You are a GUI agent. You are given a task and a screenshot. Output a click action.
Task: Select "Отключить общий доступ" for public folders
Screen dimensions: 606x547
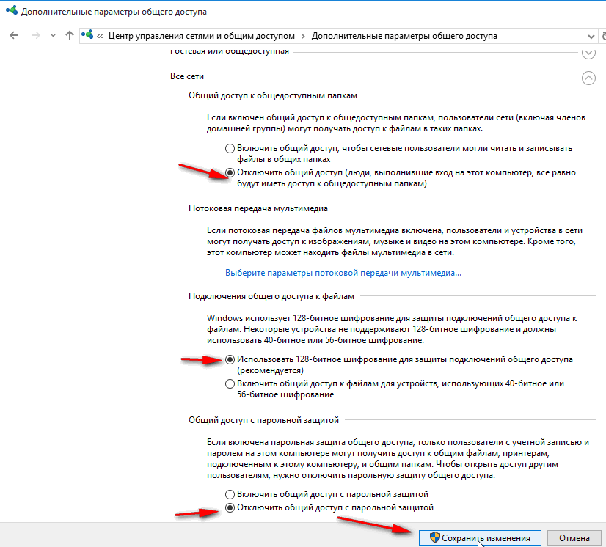coord(230,172)
